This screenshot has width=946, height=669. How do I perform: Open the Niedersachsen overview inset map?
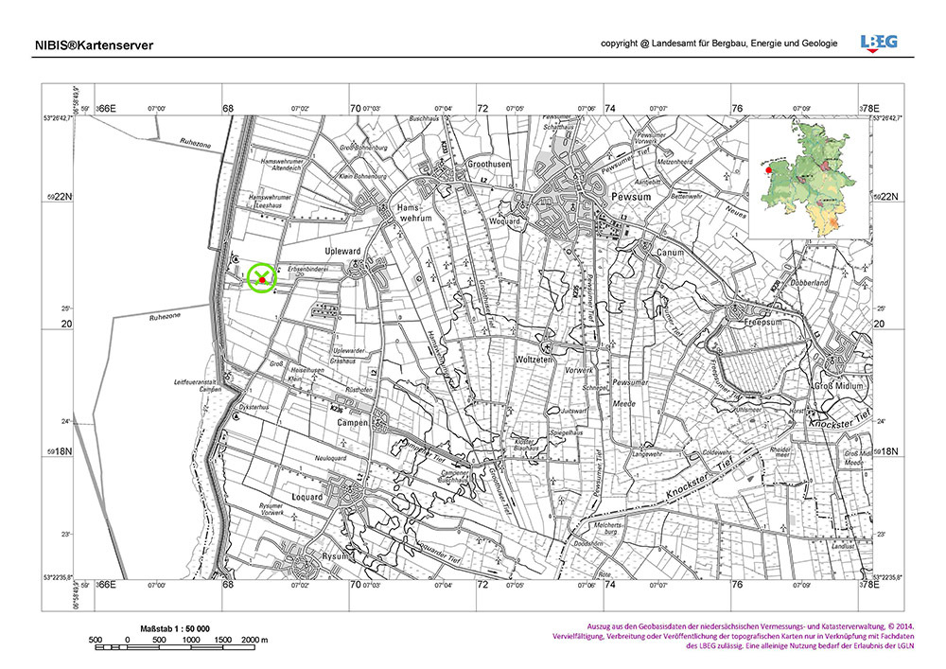coord(809,178)
